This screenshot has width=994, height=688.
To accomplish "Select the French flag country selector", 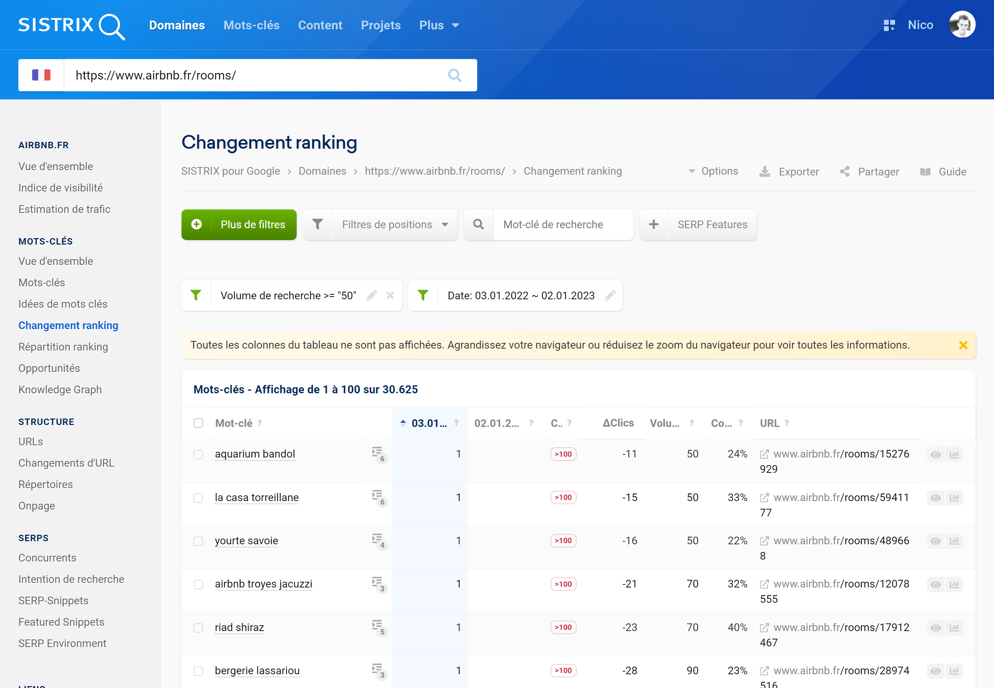I will tap(41, 75).
